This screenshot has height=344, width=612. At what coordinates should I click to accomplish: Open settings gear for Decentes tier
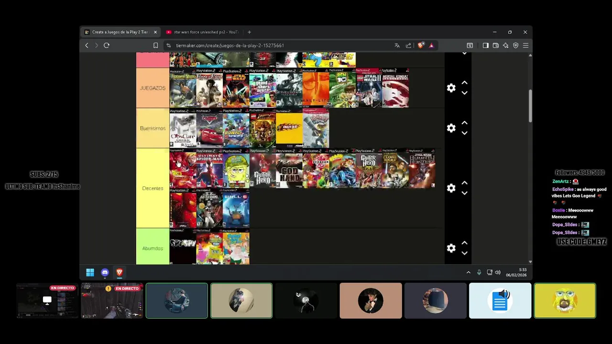click(x=451, y=188)
